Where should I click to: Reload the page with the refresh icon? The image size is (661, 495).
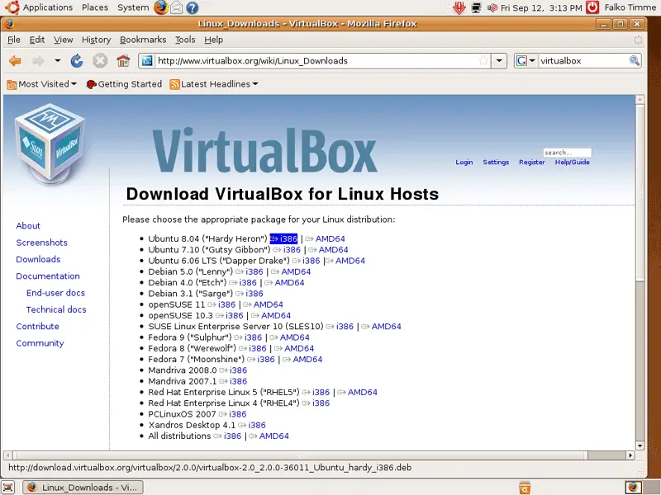coord(77,61)
